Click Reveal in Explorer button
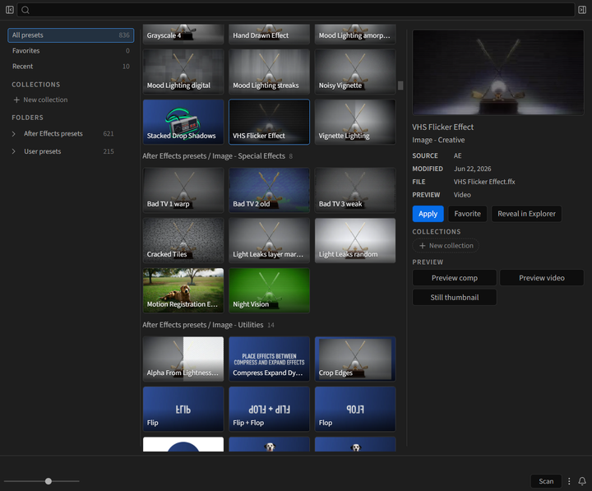The height and width of the screenshot is (491, 592). tap(526, 214)
